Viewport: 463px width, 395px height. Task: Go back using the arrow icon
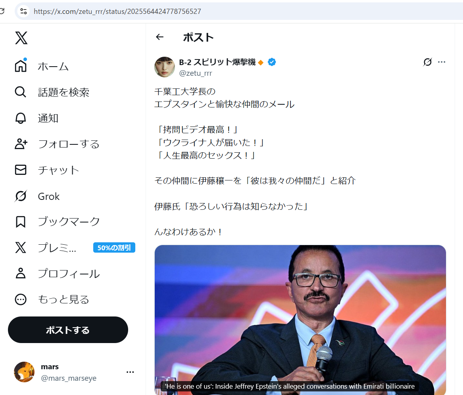[159, 37]
